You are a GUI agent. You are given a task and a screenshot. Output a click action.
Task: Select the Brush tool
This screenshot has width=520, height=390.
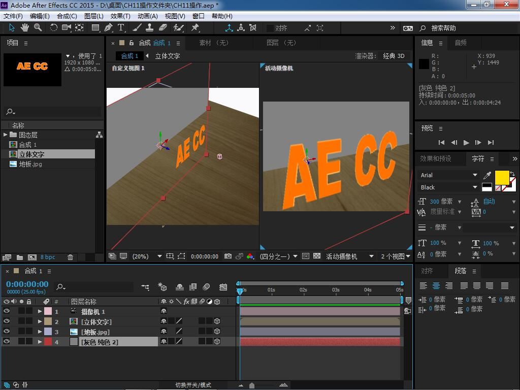[x=137, y=28]
